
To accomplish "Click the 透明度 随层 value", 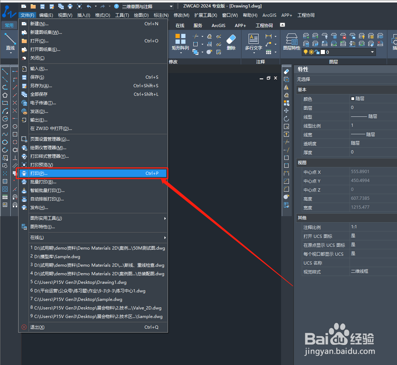I will 373,143.
